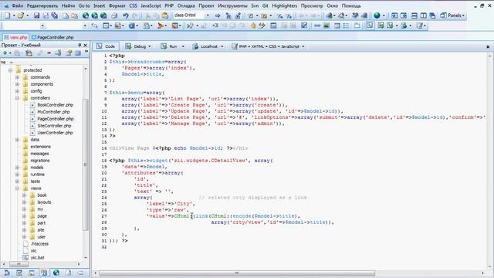Expand the page folder under views
The image size is (494, 278).
coord(24,216)
